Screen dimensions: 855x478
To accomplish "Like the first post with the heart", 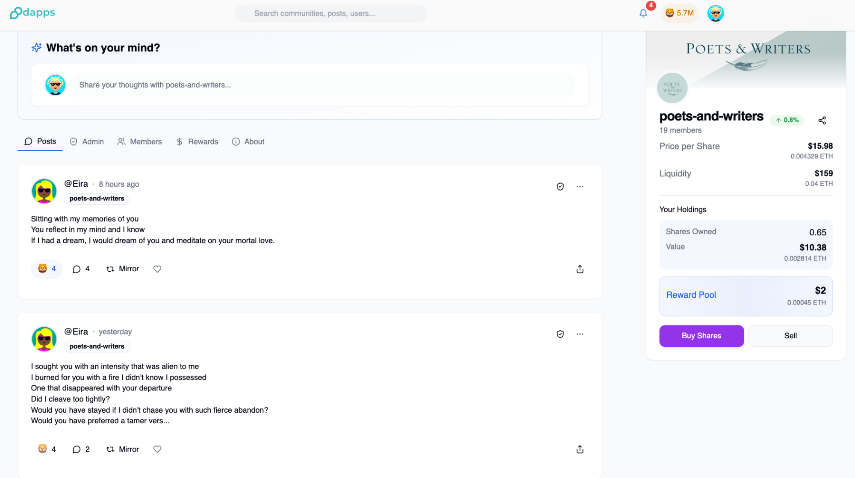I will [157, 269].
